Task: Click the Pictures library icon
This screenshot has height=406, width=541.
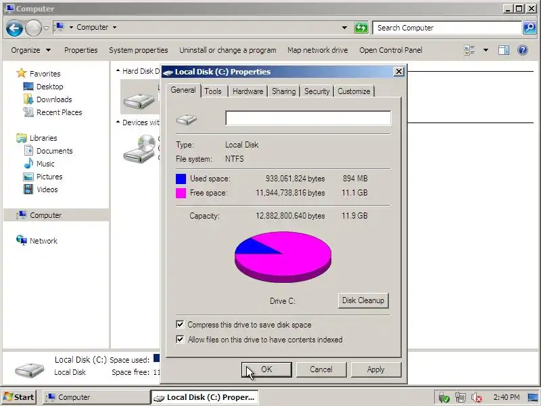Action: 28,177
